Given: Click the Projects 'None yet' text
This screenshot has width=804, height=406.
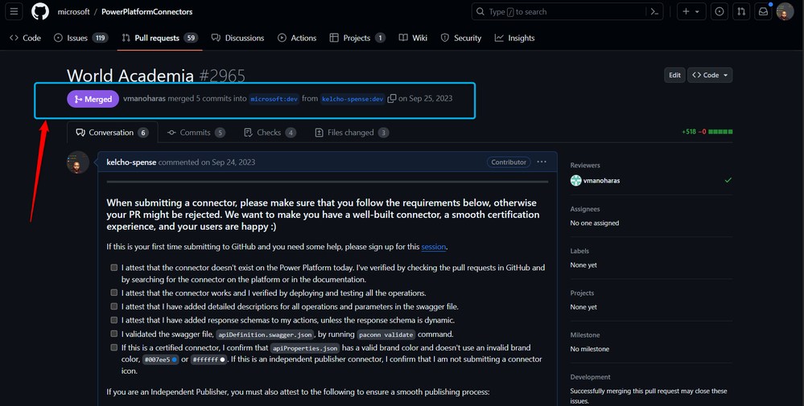Looking at the screenshot, I should click(583, 306).
